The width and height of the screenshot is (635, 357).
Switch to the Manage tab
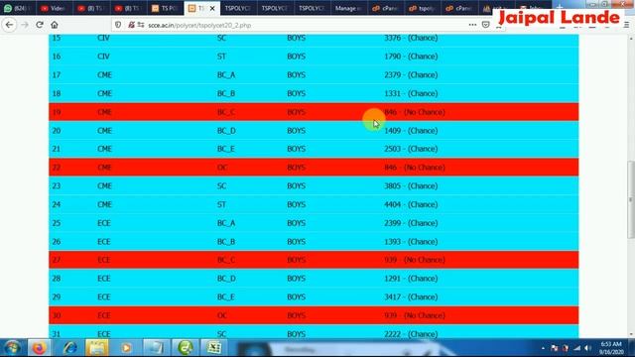click(x=348, y=8)
